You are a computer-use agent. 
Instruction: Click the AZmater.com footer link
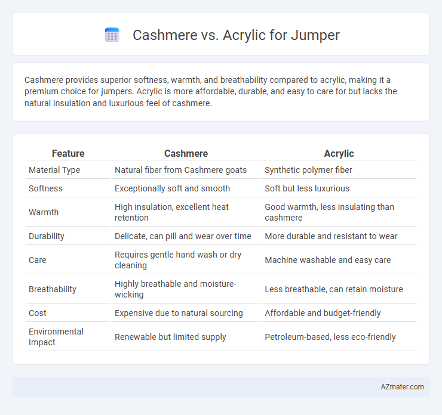[x=402, y=387]
